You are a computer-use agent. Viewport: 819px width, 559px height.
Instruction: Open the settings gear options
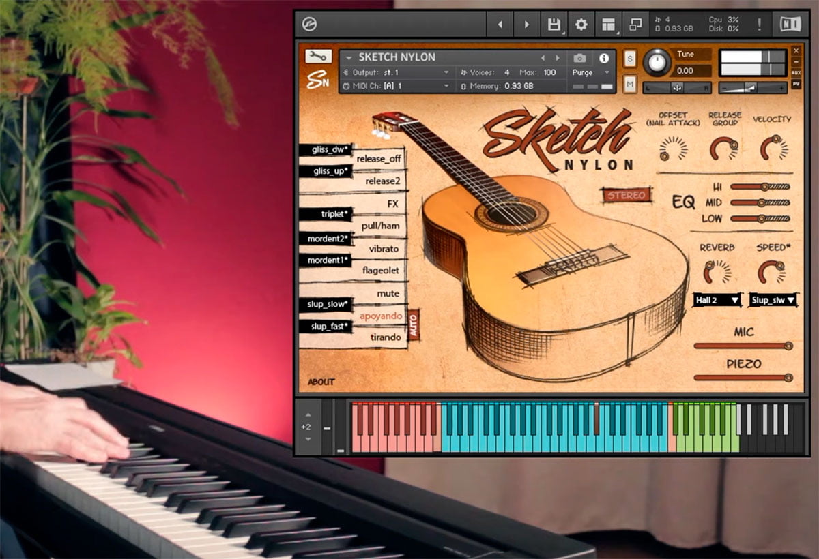(x=581, y=25)
